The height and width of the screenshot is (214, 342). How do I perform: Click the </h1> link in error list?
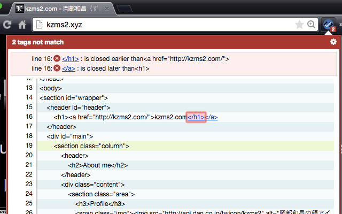(x=71, y=59)
